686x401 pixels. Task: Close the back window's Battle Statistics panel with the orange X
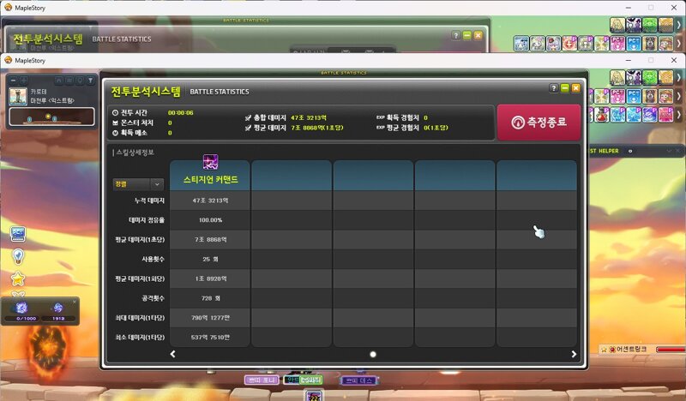point(478,35)
